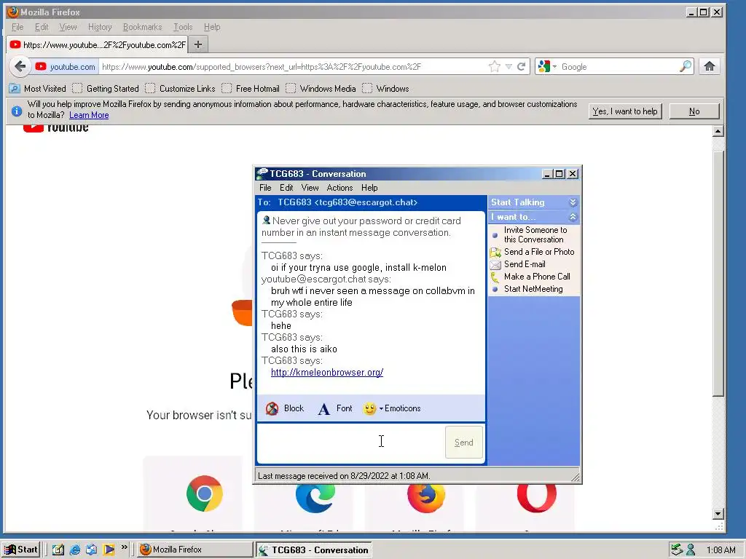
Task: Click the page scrollbar up arrow
Action: 718,131
